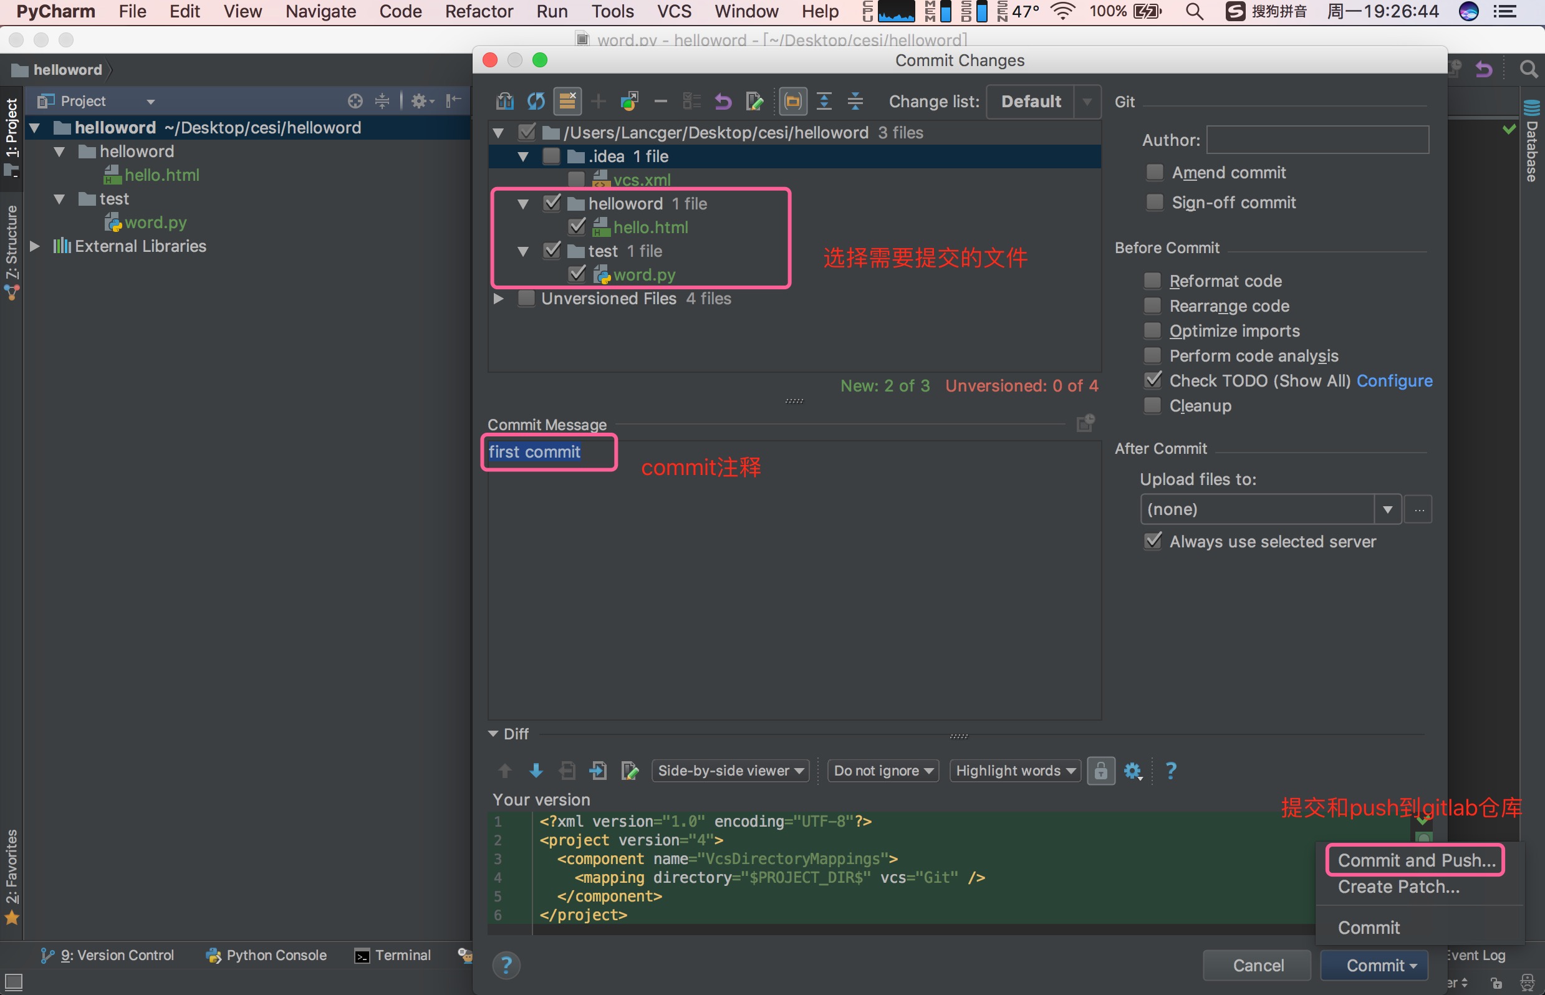Click the Wi-Fi icon in the menu bar
Image resolution: width=1545 pixels, height=995 pixels.
(x=1063, y=12)
